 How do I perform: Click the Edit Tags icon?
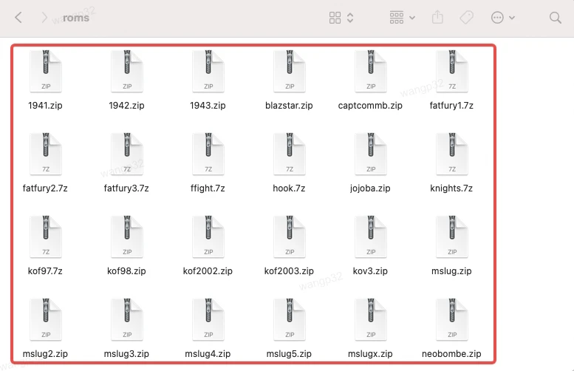[466, 17]
